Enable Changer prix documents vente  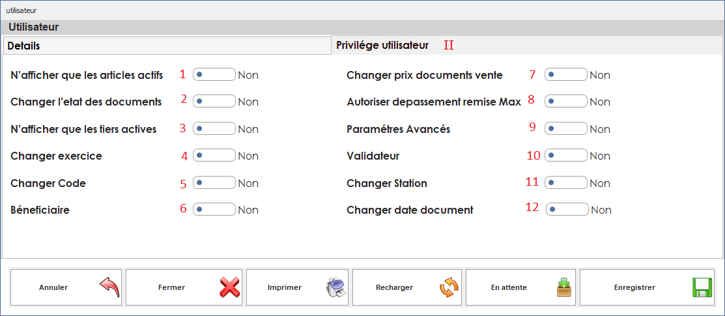(566, 74)
